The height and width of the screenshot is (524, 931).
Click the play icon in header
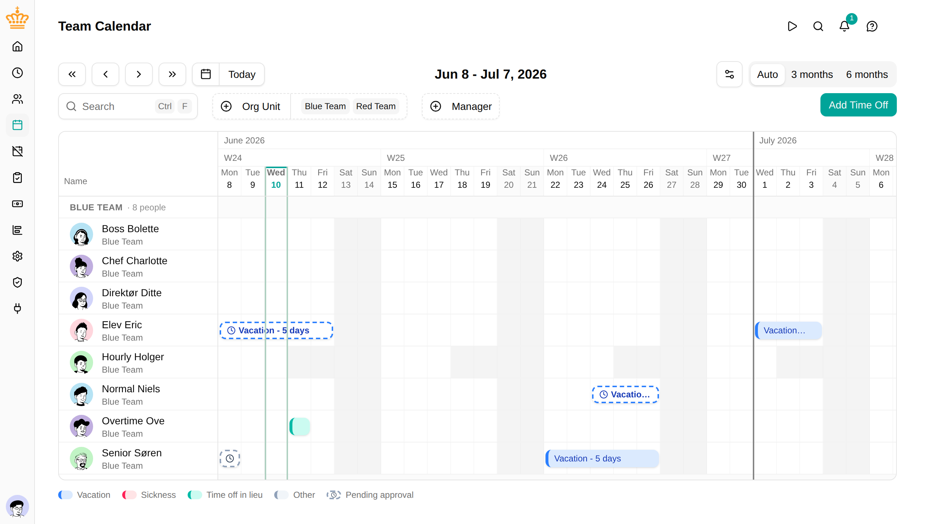click(792, 26)
